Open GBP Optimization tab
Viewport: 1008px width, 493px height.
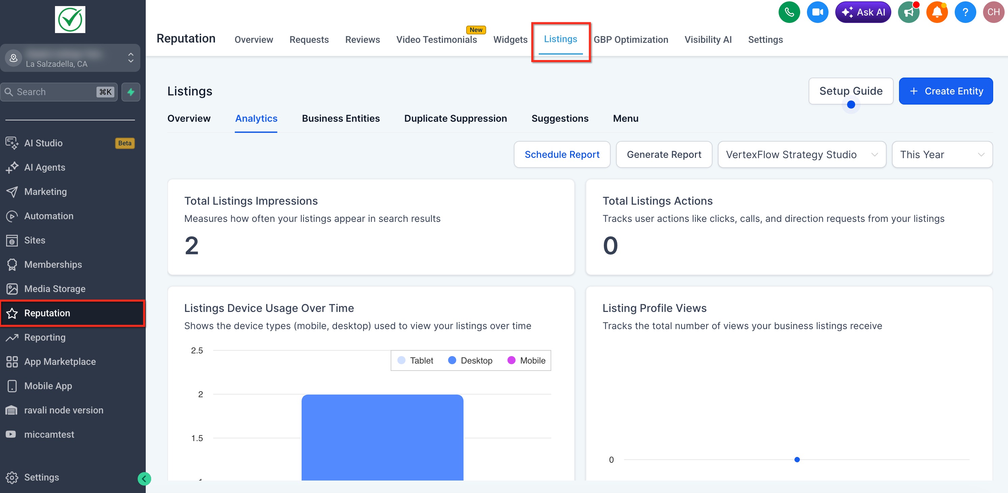[x=631, y=39]
